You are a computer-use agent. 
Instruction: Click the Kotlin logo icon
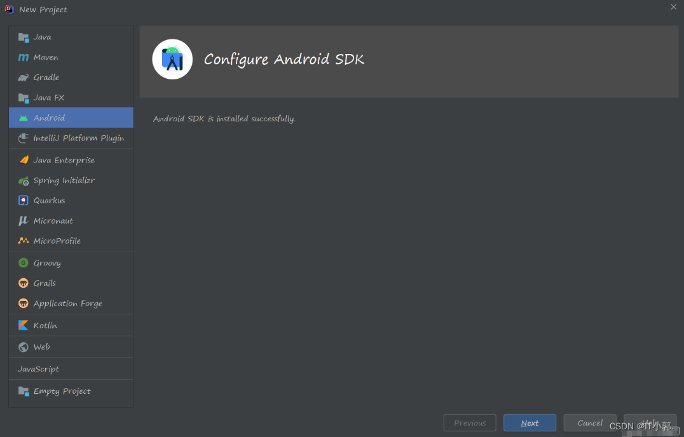pyautogui.click(x=24, y=325)
